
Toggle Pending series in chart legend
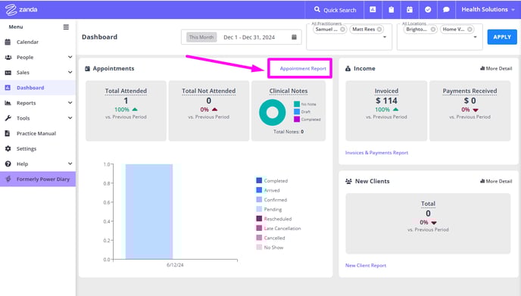pyautogui.click(x=269, y=209)
